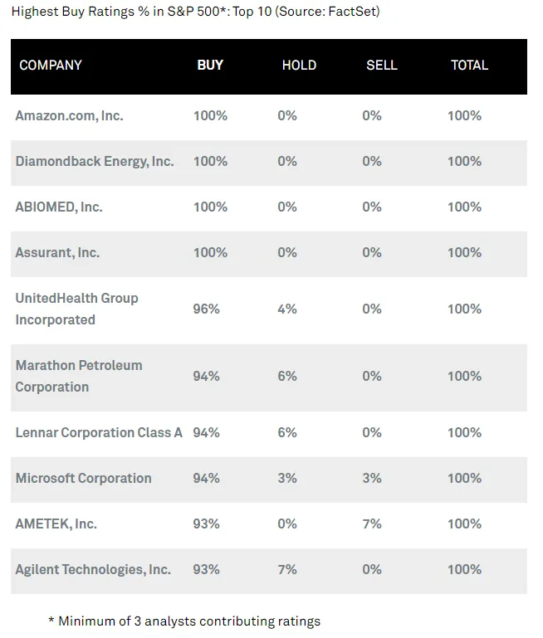Image resolution: width=543 pixels, height=638 pixels.
Task: Select the Amazon.com, Inc. row name
Action: pos(69,116)
